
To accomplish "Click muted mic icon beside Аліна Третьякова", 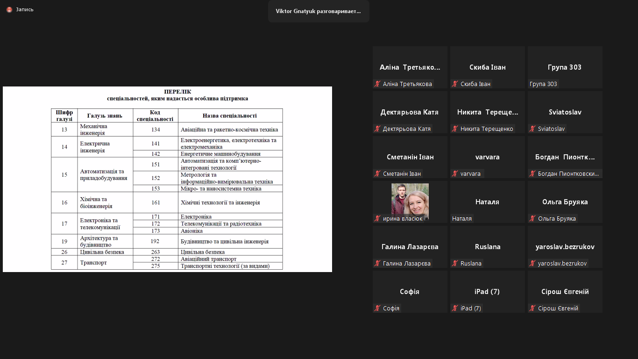I will (377, 84).
